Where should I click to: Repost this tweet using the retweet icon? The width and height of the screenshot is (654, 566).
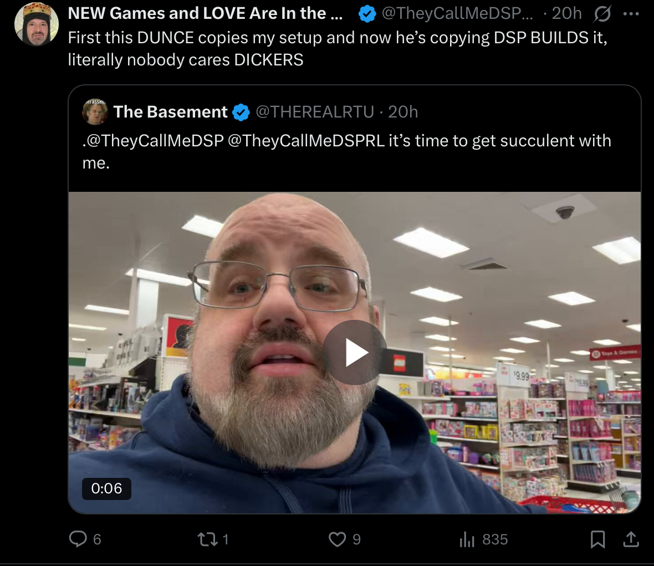pos(208,539)
